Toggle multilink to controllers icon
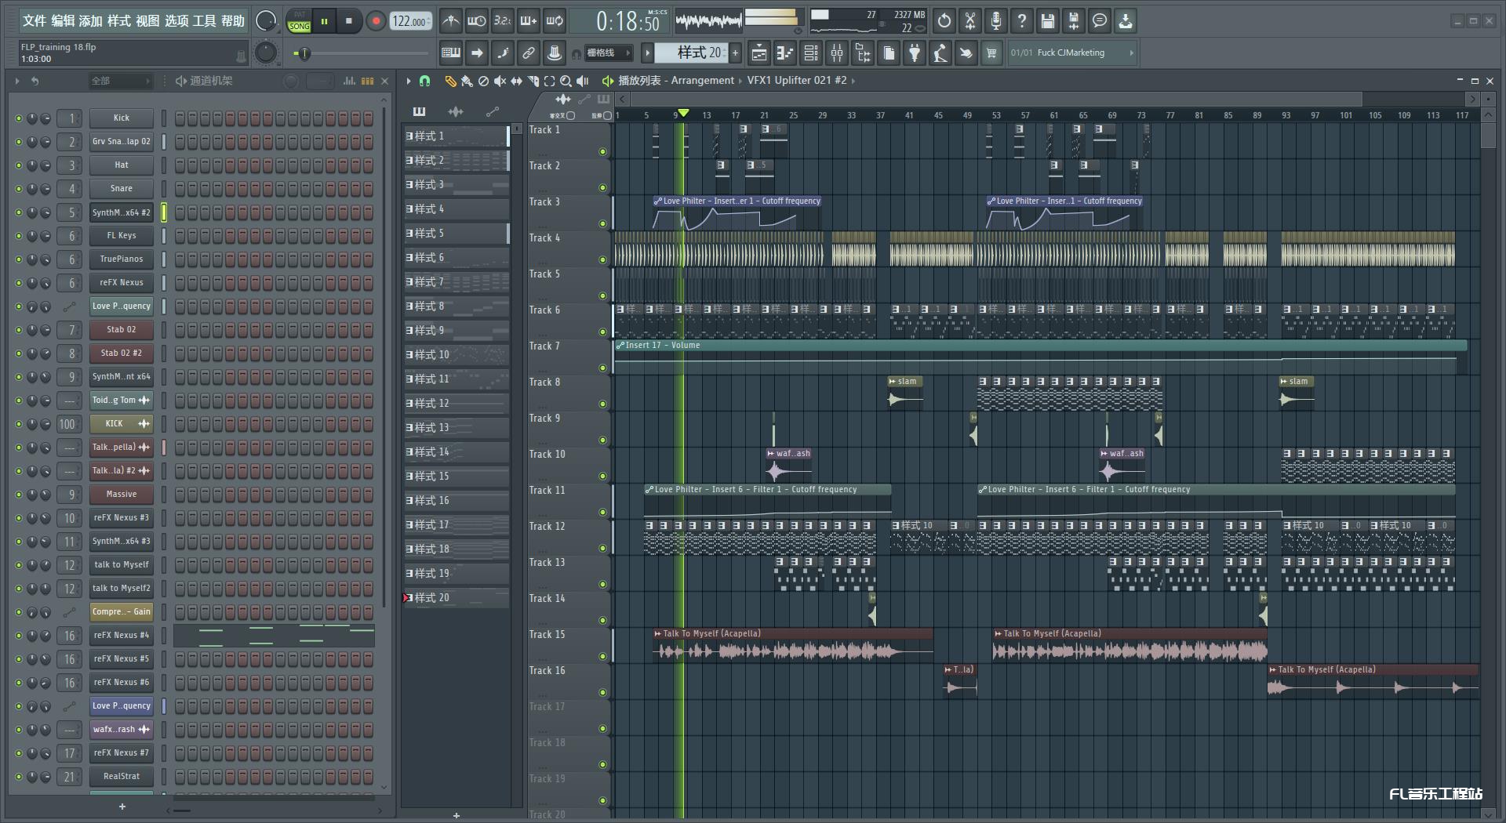 (x=529, y=53)
